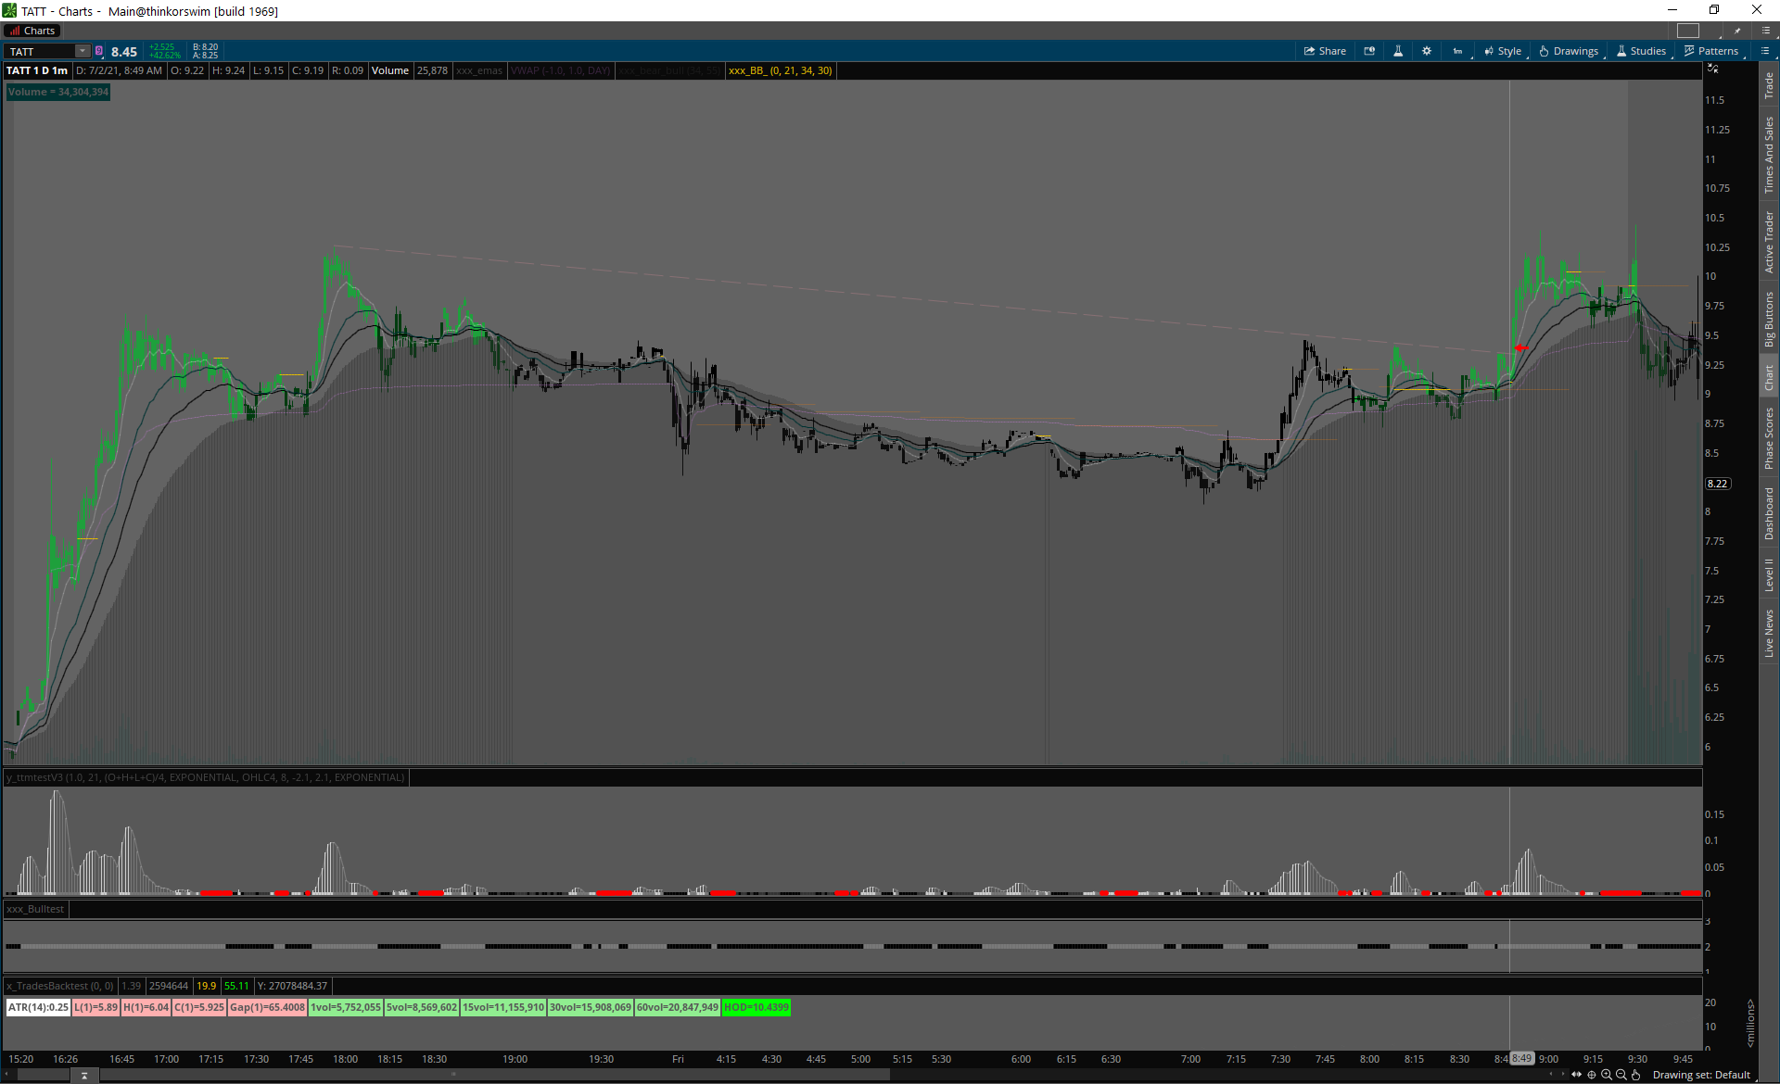Click the zoom in magnifier icon
The image size is (1780, 1084).
coord(1607,1075)
